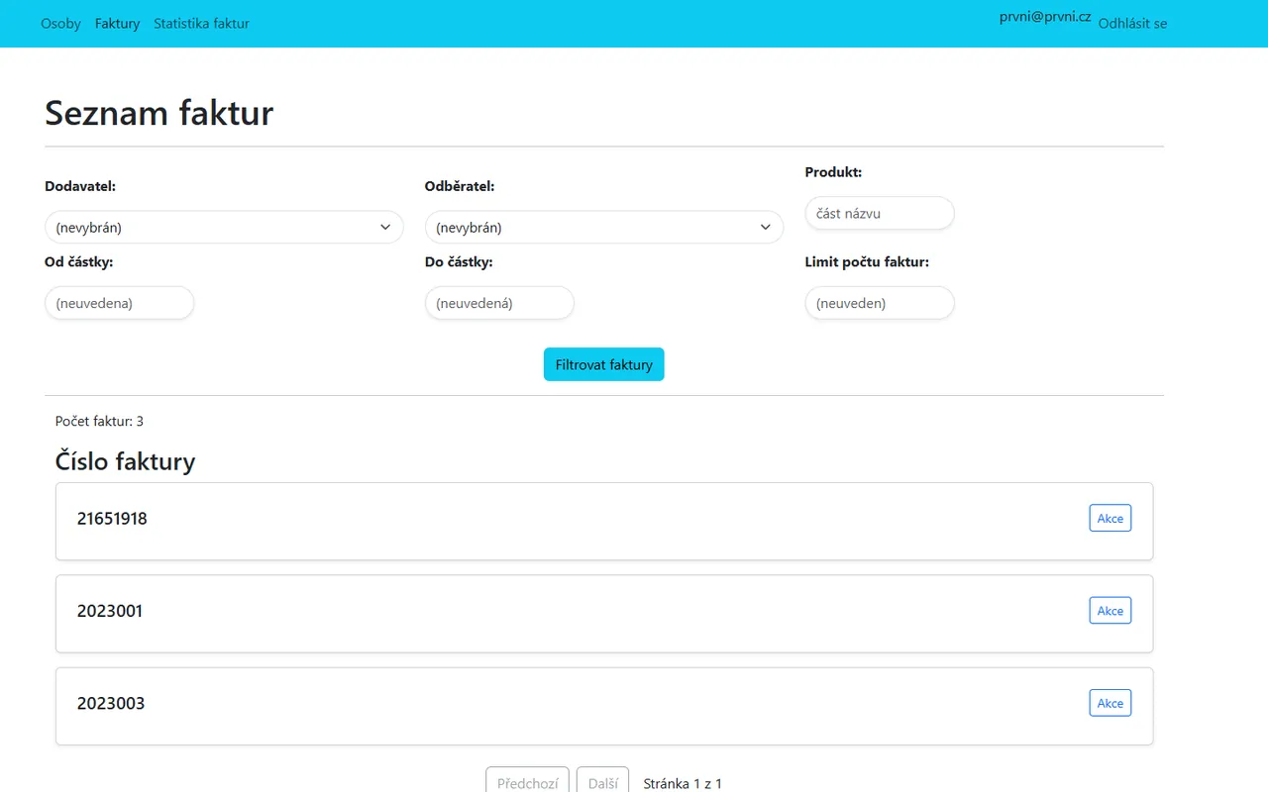Expand the Dodavatel dropdown
The image size is (1268, 792).
point(224,228)
